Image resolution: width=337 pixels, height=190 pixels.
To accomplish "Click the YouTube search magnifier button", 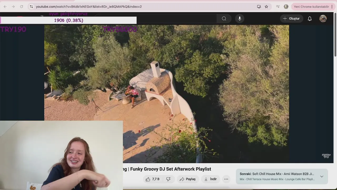I will pyautogui.click(x=224, y=18).
